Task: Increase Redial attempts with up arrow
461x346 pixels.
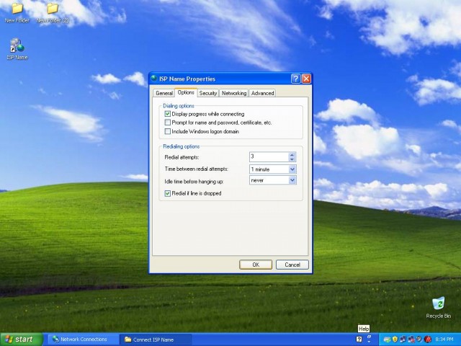Action: point(292,154)
